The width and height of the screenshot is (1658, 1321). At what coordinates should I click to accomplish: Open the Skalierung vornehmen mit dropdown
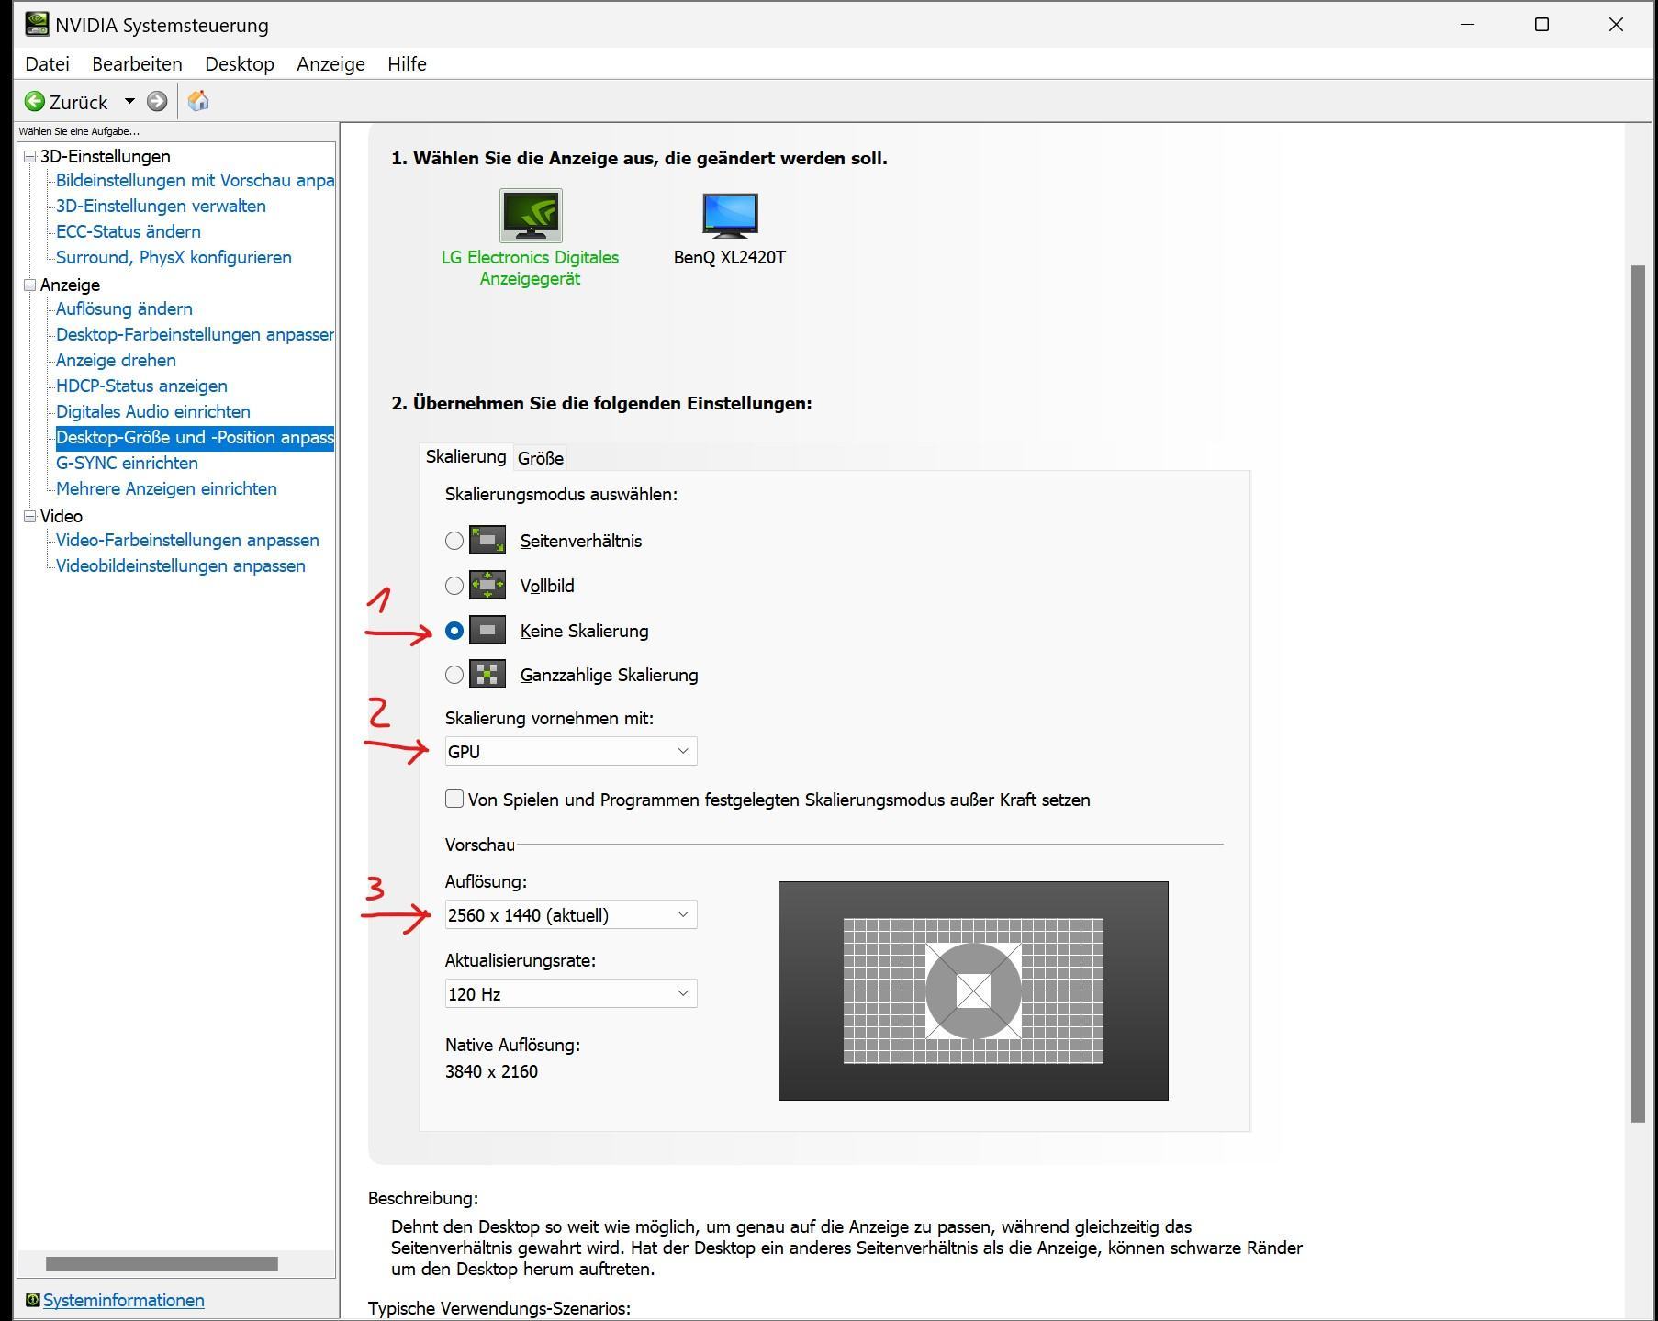[571, 751]
